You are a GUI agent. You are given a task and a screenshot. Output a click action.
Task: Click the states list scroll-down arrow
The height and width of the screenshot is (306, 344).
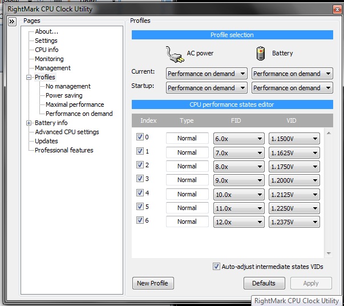[329, 253]
